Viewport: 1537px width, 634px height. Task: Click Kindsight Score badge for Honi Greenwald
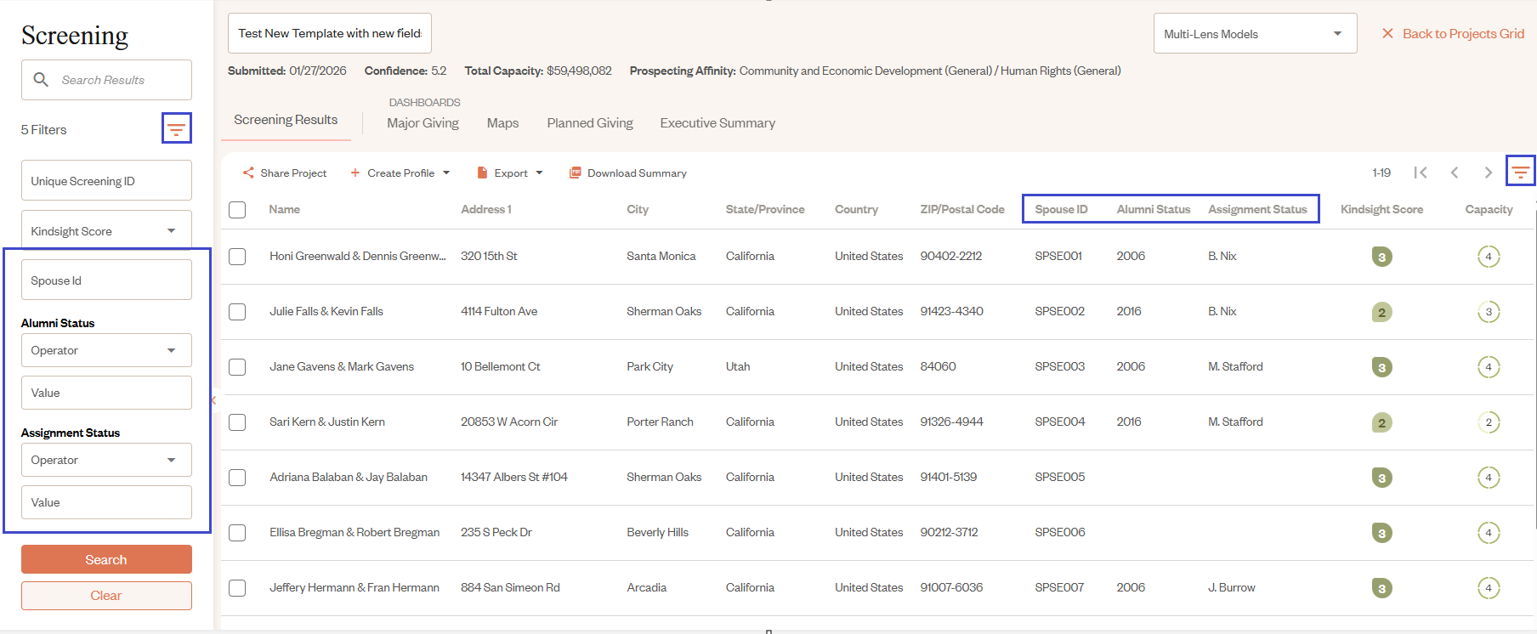click(1382, 257)
